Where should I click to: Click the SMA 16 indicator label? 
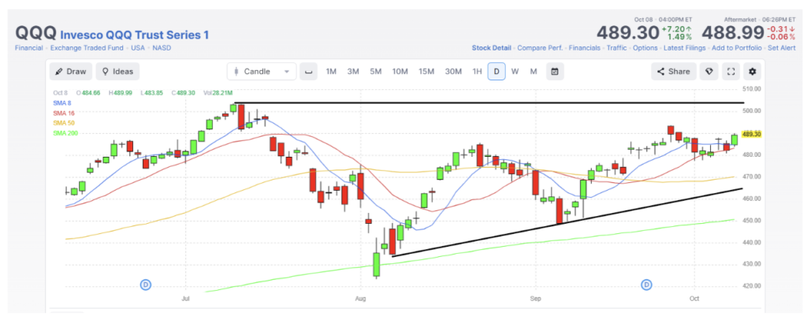[64, 113]
